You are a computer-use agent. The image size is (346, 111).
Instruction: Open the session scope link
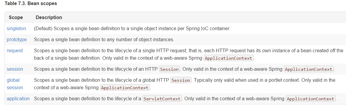pyautogui.click(x=15, y=69)
